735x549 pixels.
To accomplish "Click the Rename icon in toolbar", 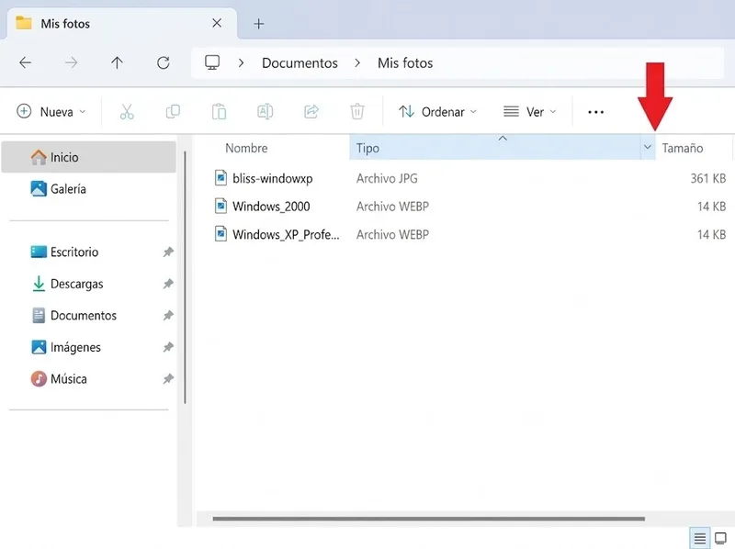I will coord(265,112).
